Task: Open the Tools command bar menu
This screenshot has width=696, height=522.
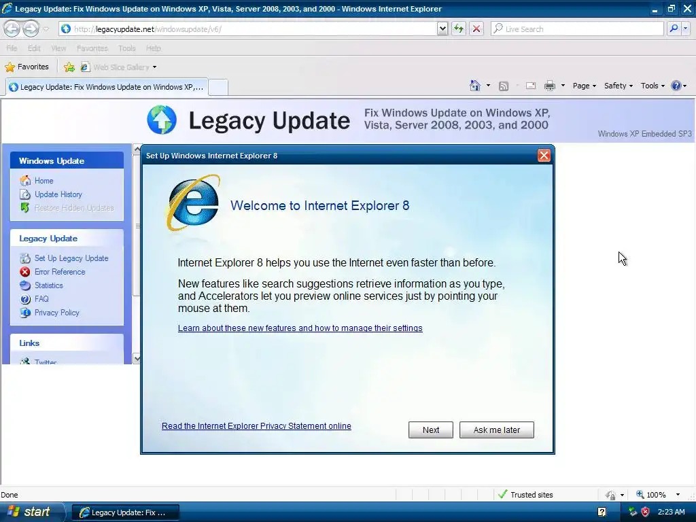Action: 652,86
